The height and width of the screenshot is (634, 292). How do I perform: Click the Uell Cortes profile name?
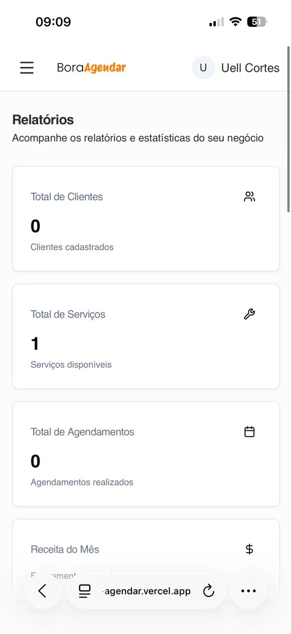tap(250, 68)
